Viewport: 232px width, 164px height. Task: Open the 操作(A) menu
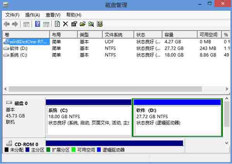(x=33, y=15)
